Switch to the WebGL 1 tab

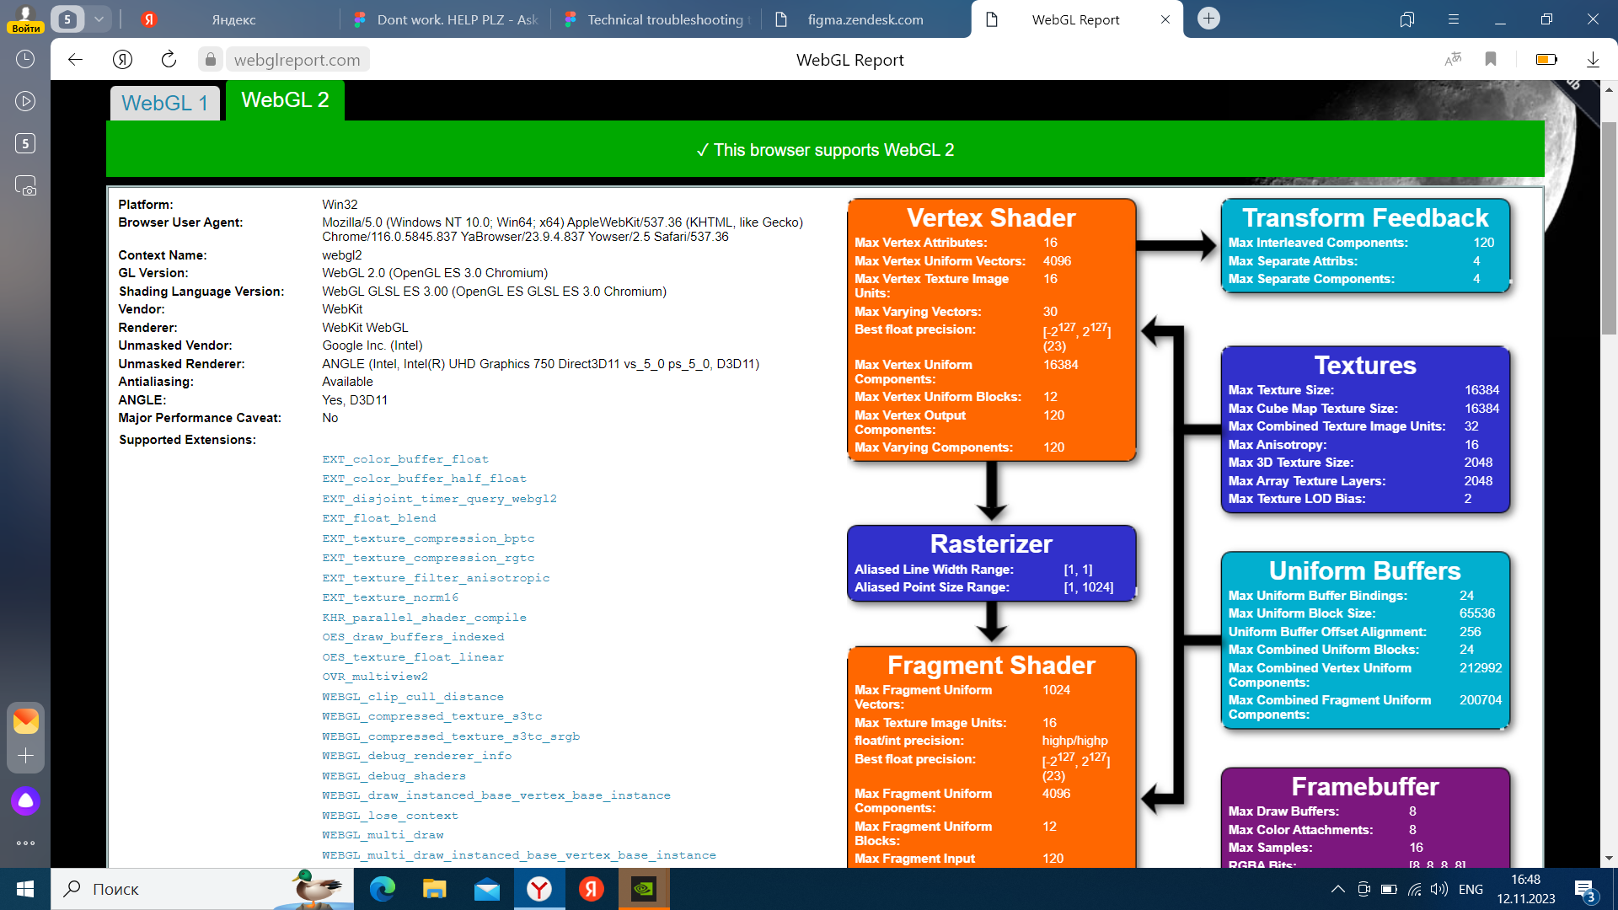tap(164, 103)
